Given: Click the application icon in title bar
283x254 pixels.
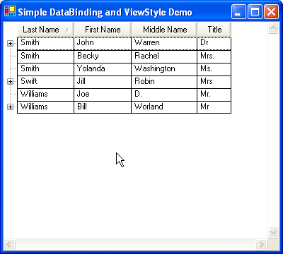Looking at the screenshot, I should click(10, 11).
